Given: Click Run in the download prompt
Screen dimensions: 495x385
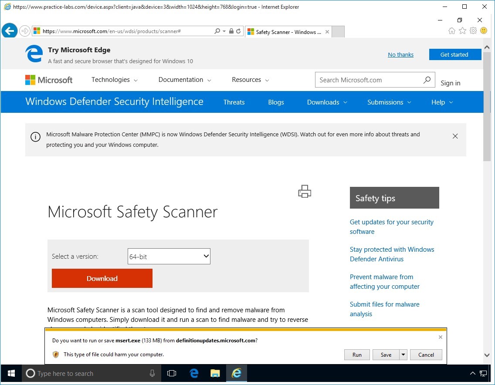Looking at the screenshot, I should tap(357, 355).
